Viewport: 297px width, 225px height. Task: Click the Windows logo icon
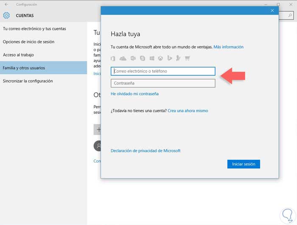point(152,59)
